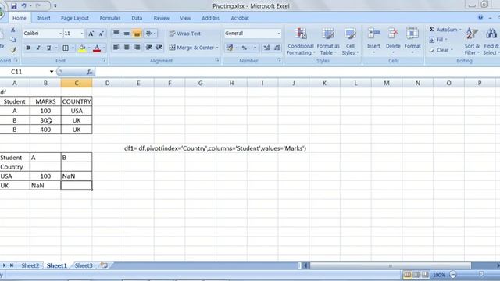Toggle Italic formatting
Screen dimensions: 500x281
click(x=38, y=48)
